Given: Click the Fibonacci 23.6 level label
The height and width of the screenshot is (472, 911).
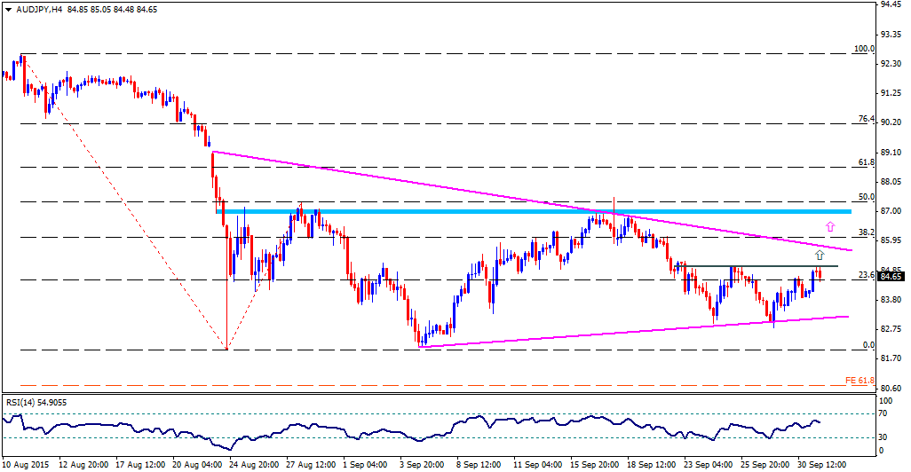Looking at the screenshot, I should pyautogui.click(x=867, y=275).
